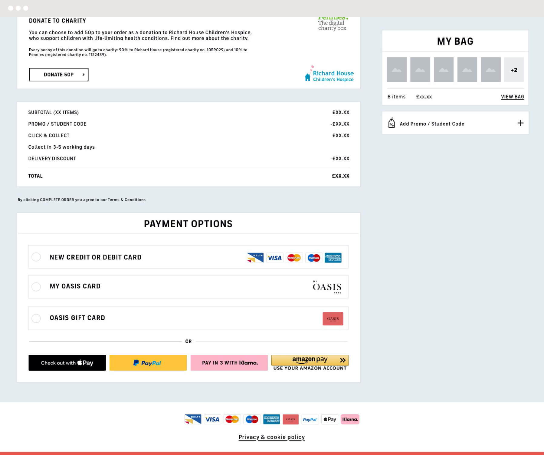Expand Add Promo / Student Code with plus
The image size is (544, 455).
tap(520, 123)
